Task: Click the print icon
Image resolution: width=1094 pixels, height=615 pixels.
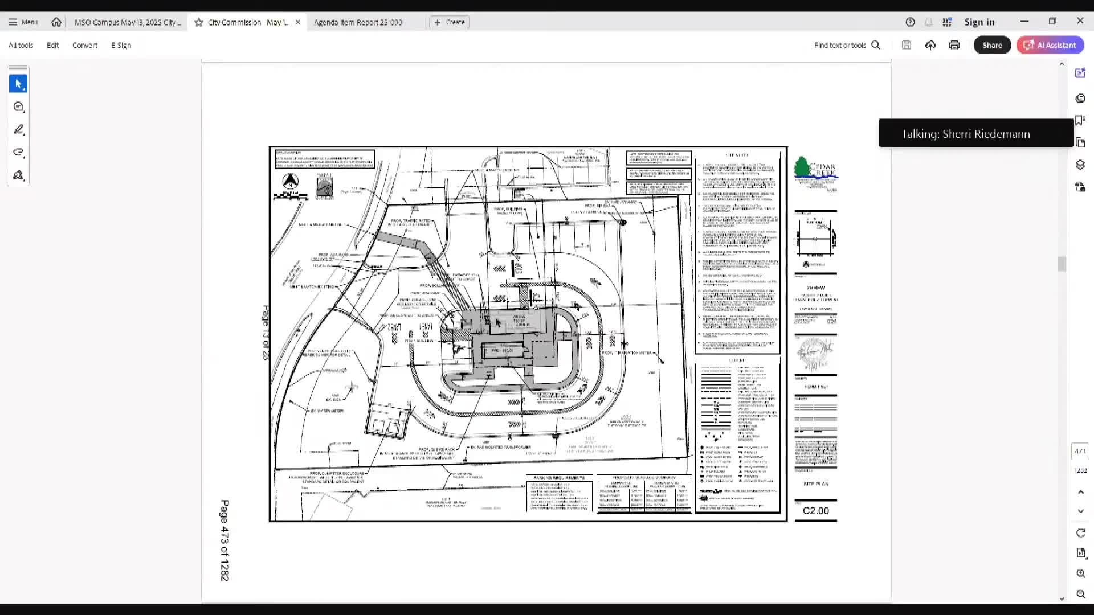Action: pyautogui.click(x=954, y=45)
